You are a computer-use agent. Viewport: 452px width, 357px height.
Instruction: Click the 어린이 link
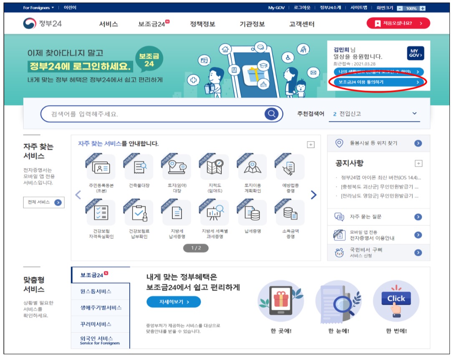pyautogui.click(x=70, y=8)
